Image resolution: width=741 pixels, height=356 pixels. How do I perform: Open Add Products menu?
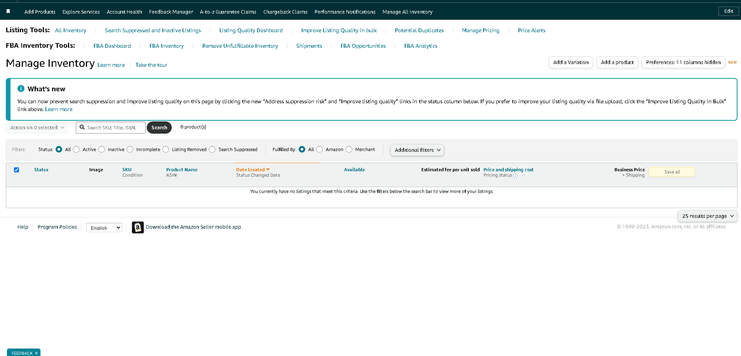40,12
